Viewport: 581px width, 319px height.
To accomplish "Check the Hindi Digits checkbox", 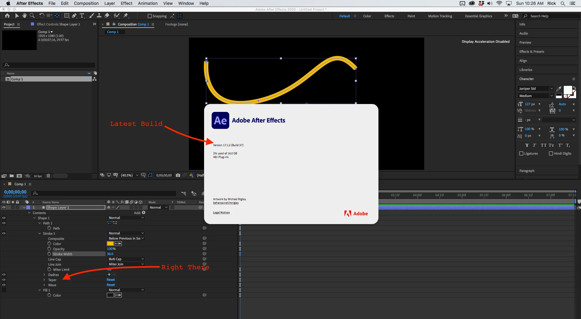I will pos(551,153).
